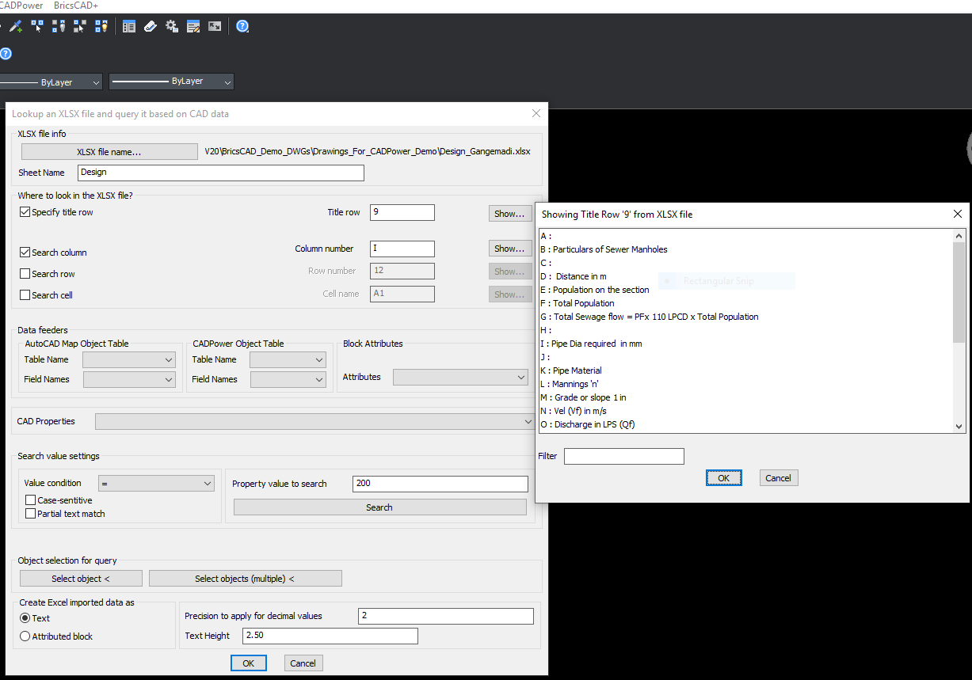Click the help icon in top toolbar

tap(242, 26)
